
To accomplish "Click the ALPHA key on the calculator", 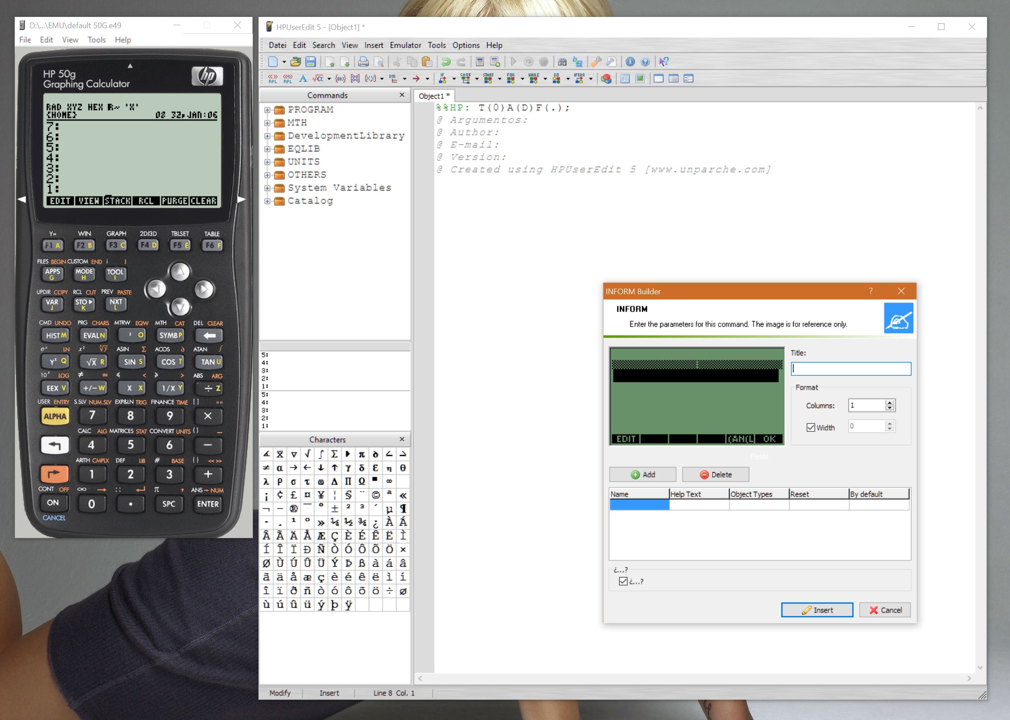I will coord(55,416).
